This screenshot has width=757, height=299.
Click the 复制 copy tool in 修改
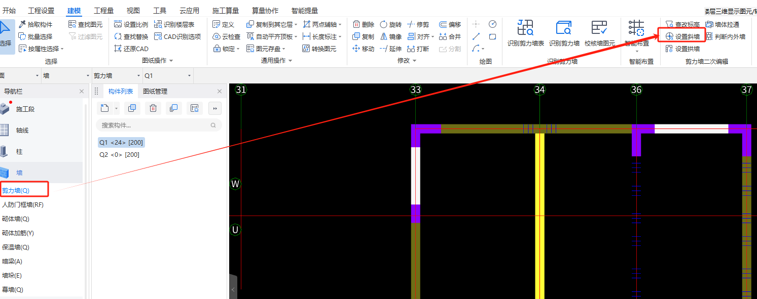coord(363,36)
